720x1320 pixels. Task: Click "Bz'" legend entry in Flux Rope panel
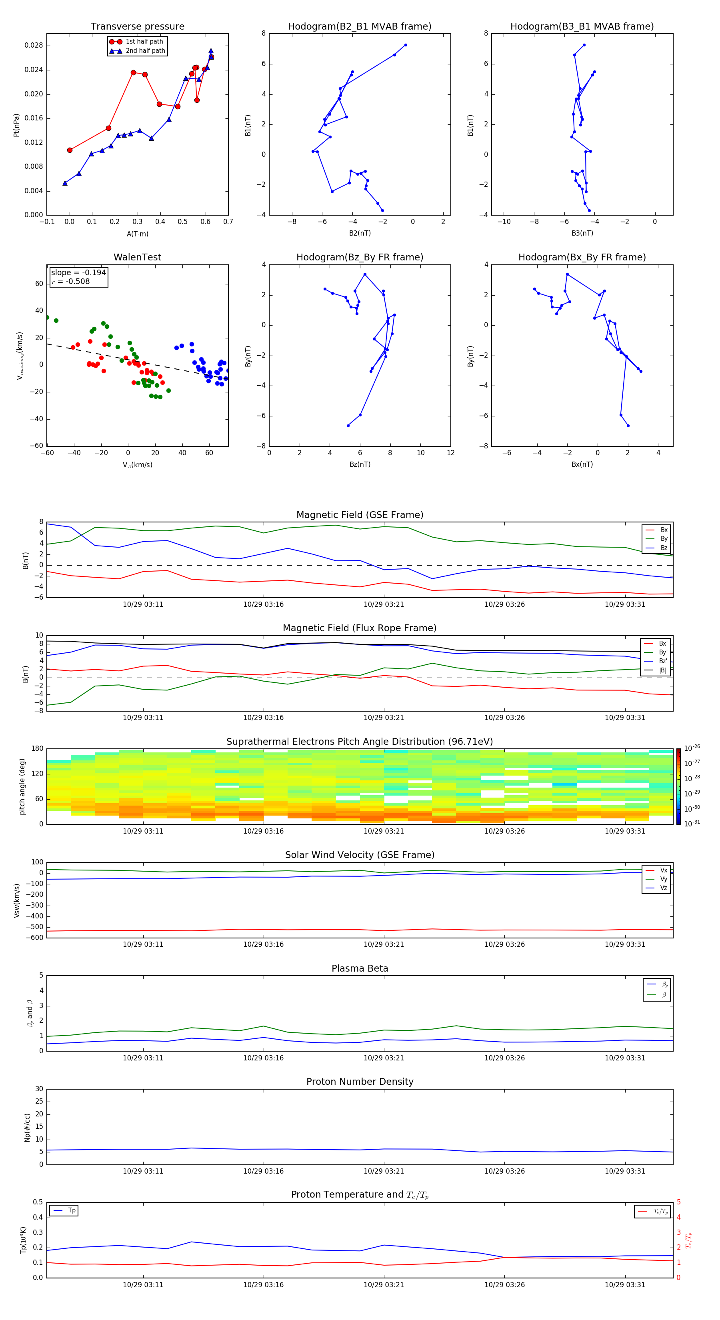tap(656, 661)
